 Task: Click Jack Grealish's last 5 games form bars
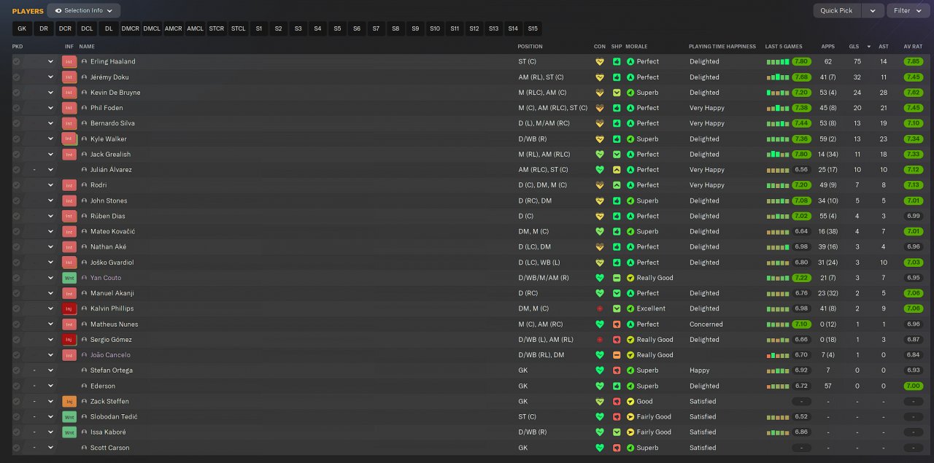[778, 155]
